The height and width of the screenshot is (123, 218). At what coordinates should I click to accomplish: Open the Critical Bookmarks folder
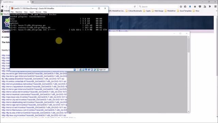134,11
